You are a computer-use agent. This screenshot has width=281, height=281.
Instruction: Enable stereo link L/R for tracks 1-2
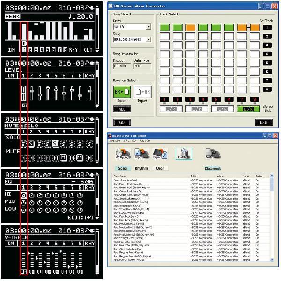pyautogui.click(x=171, y=109)
